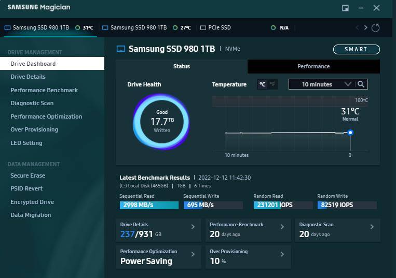Click the temperature graph current-time marker
This screenshot has height=278, width=396.
[350, 133]
